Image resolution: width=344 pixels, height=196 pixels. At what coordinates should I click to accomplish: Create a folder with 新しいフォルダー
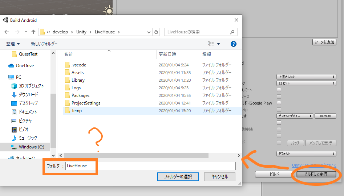[44, 44]
